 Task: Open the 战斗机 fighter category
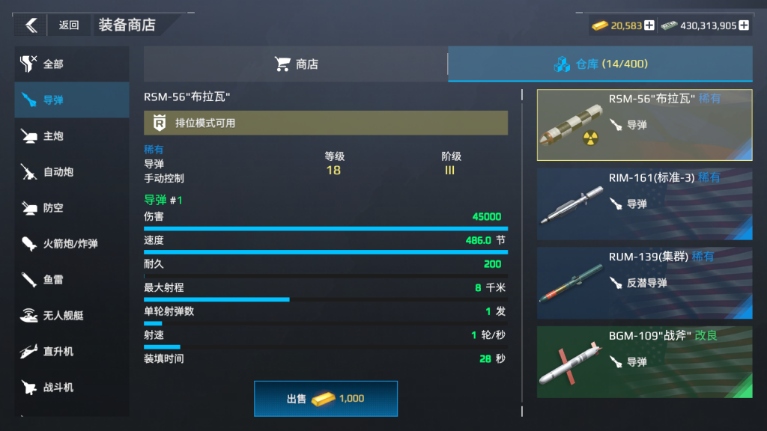click(72, 388)
